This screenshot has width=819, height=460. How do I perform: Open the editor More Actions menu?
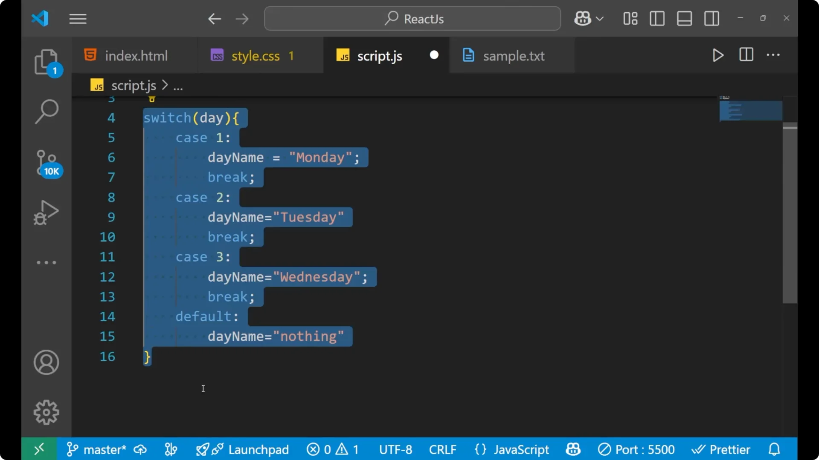(773, 55)
